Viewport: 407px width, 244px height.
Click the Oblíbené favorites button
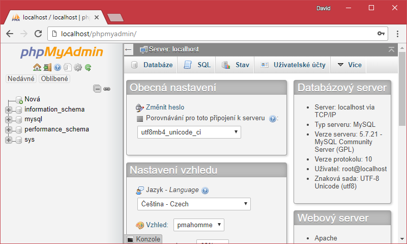pyautogui.click(x=54, y=79)
